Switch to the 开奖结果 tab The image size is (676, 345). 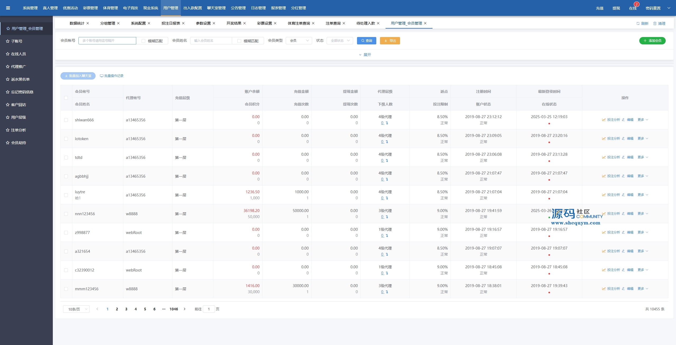point(234,23)
